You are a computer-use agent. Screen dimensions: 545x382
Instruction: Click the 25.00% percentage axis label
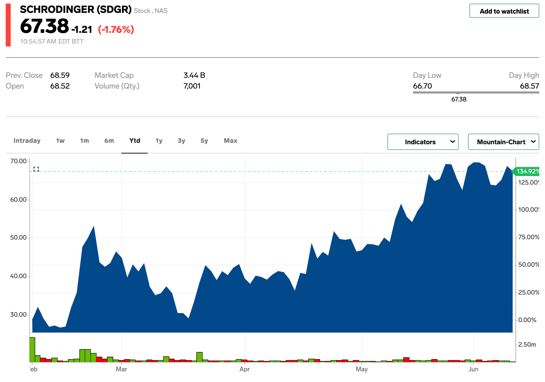click(x=529, y=292)
